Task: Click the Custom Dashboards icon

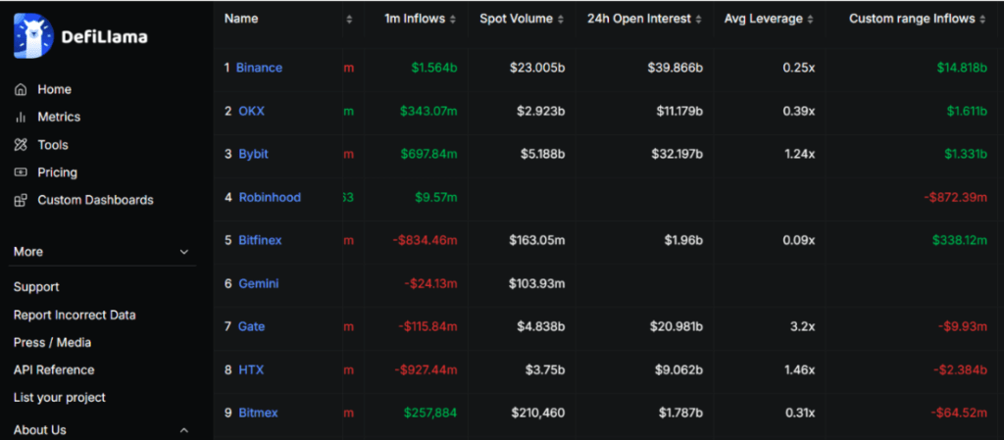Action: coord(21,200)
